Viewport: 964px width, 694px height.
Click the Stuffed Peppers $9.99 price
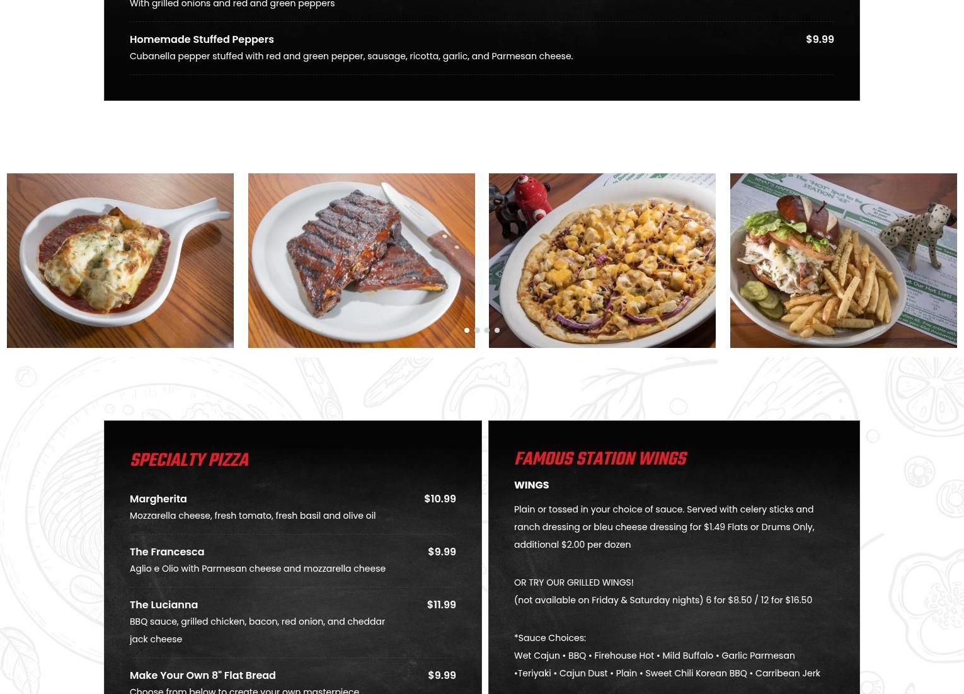coord(820,39)
